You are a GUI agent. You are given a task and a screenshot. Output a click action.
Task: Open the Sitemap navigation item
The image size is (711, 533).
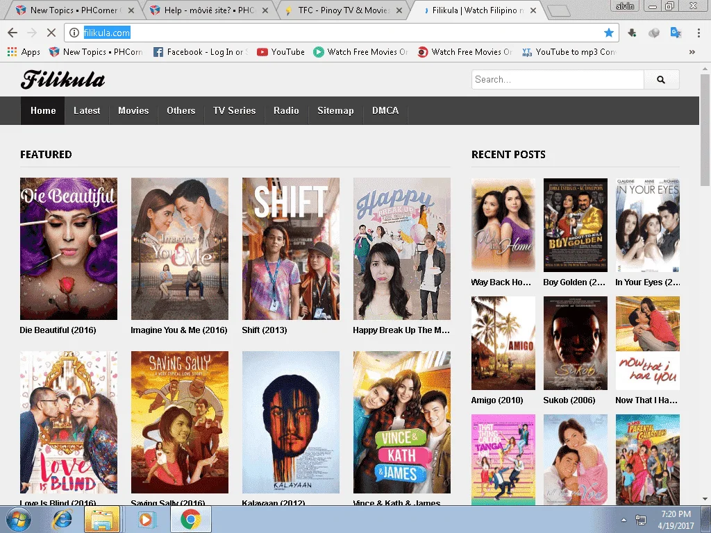335,110
